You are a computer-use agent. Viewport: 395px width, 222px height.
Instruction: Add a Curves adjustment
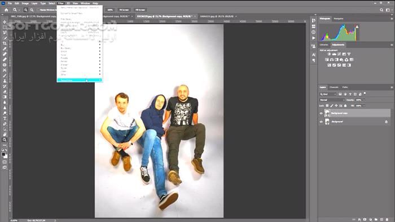coord(339,54)
